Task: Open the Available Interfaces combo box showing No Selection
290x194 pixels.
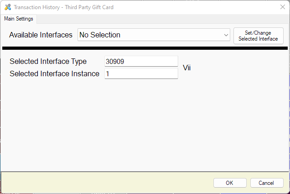Action: 154,35
